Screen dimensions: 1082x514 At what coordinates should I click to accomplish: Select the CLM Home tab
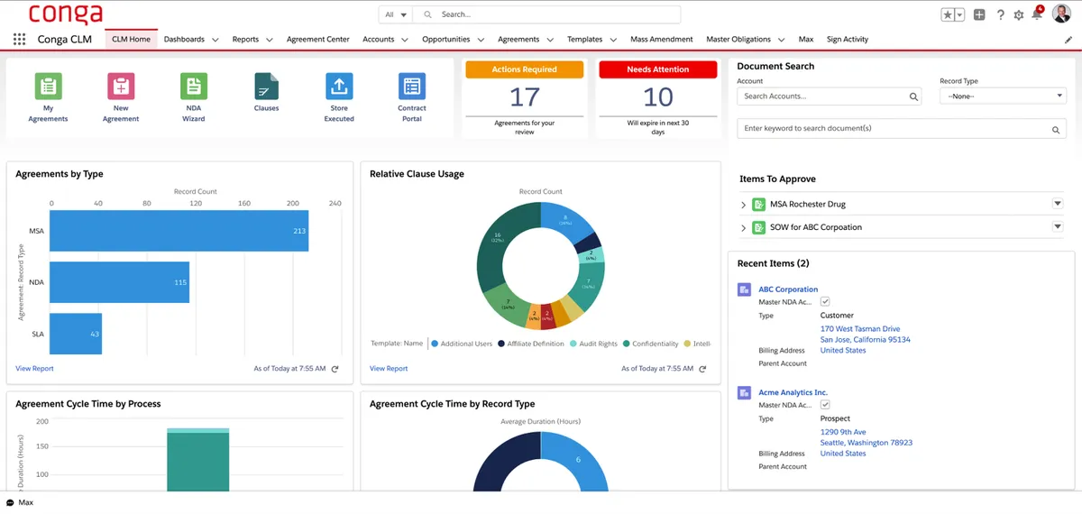click(x=131, y=40)
